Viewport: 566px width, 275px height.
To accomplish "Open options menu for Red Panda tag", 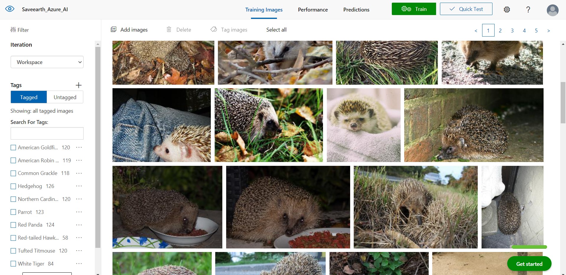I will pyautogui.click(x=79, y=225).
